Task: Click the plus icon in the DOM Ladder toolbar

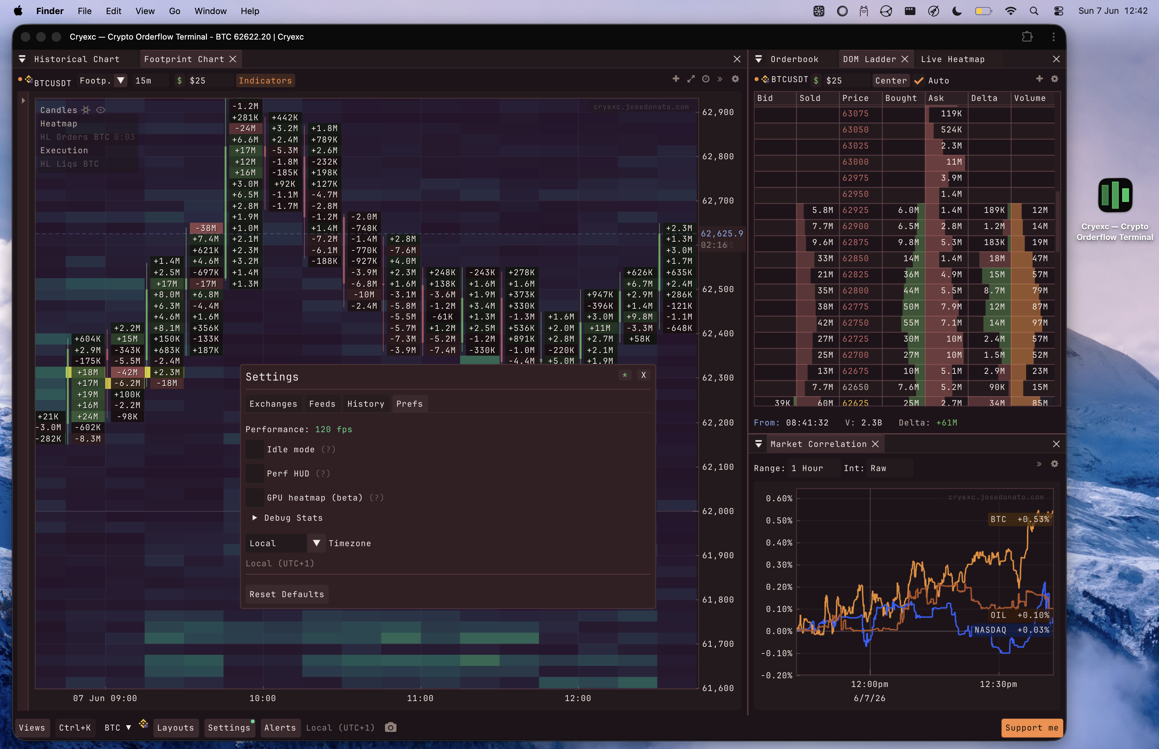Action: coord(1039,79)
